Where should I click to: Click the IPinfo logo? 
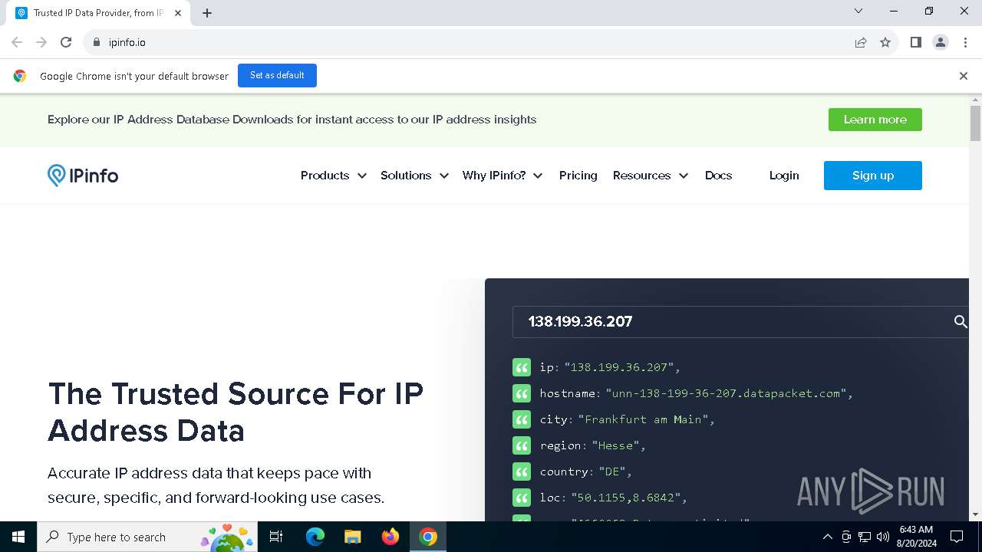click(83, 176)
